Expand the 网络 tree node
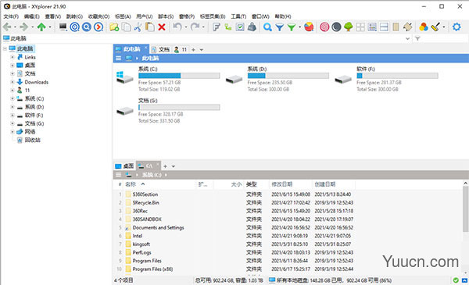Image resolution: width=469 pixels, height=285 pixels. [13, 132]
